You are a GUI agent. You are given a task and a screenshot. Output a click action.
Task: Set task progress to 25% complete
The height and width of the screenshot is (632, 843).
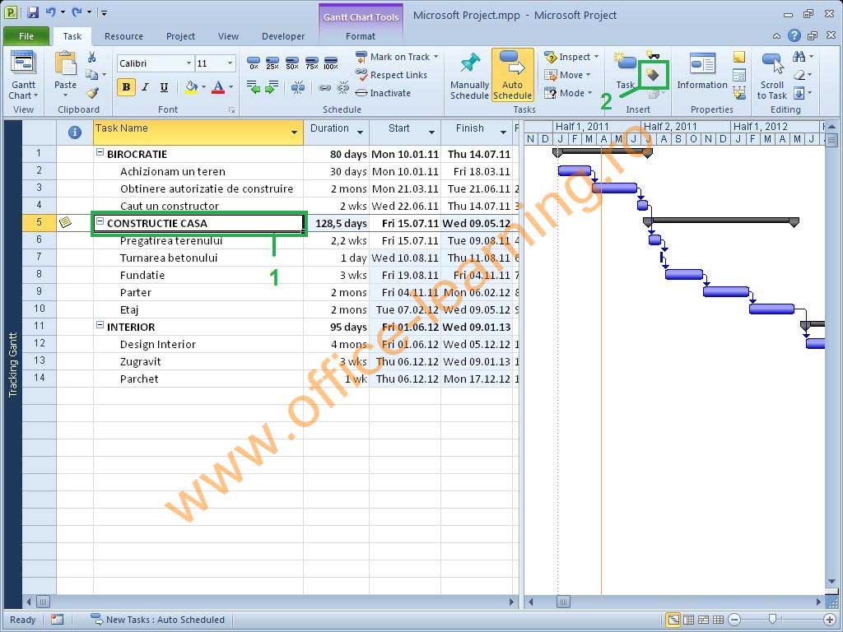272,63
